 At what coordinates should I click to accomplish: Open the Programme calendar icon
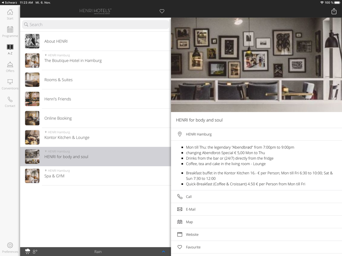click(x=10, y=29)
